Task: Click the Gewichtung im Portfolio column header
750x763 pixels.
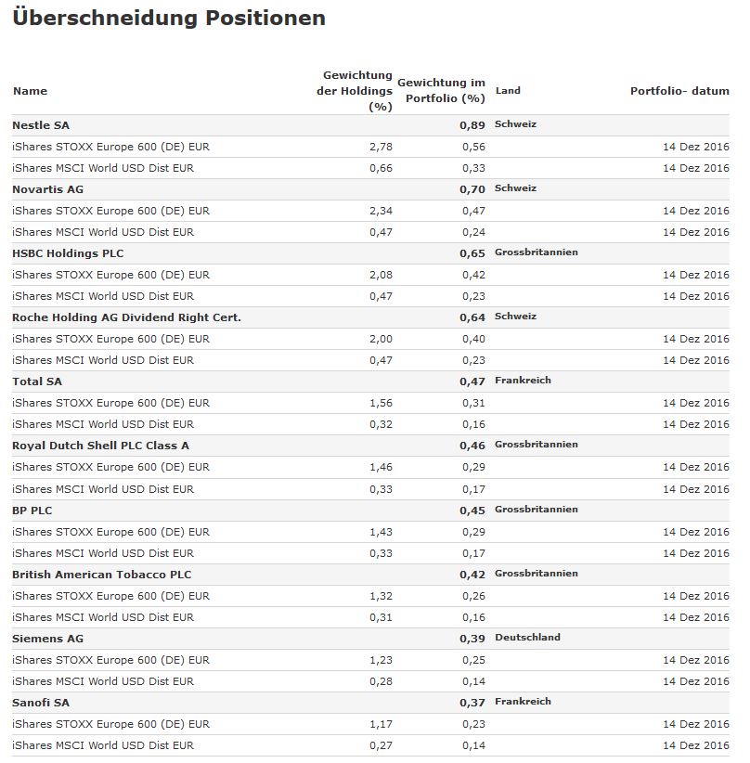Action: point(441,90)
